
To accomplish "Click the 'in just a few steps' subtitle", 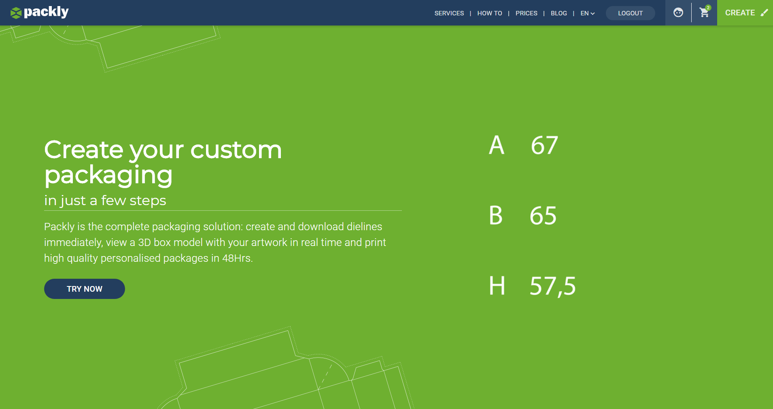I will (x=105, y=200).
